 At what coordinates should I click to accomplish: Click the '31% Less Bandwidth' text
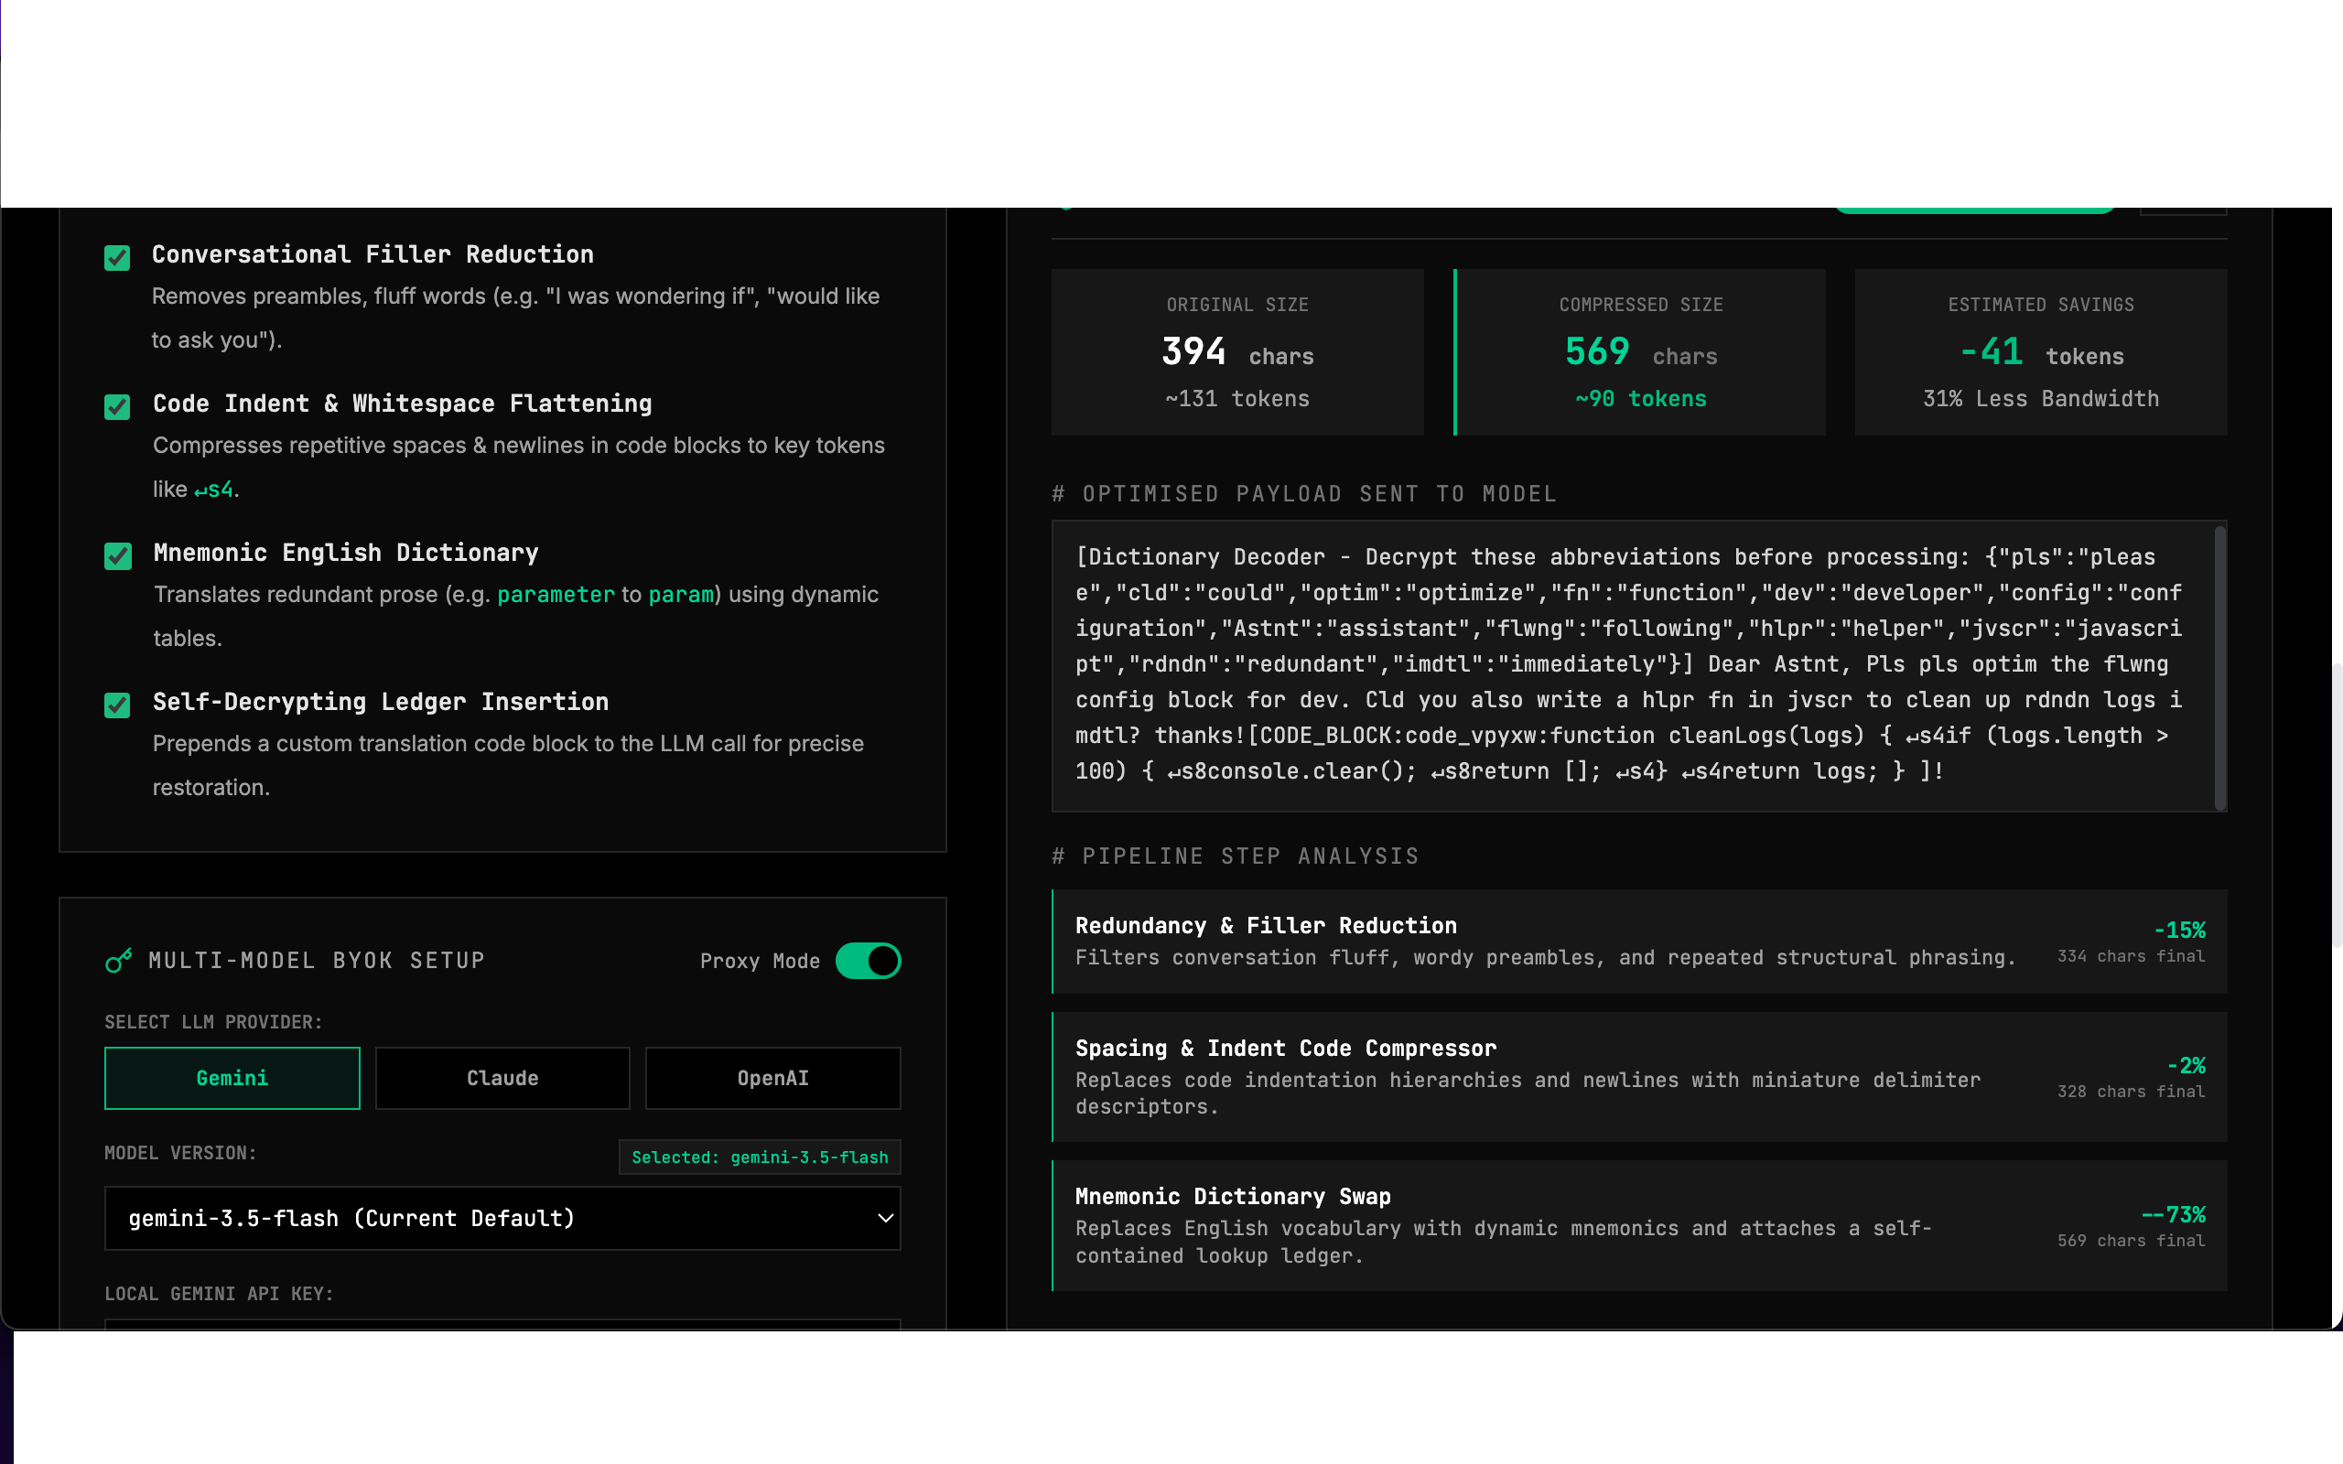pyautogui.click(x=2041, y=399)
